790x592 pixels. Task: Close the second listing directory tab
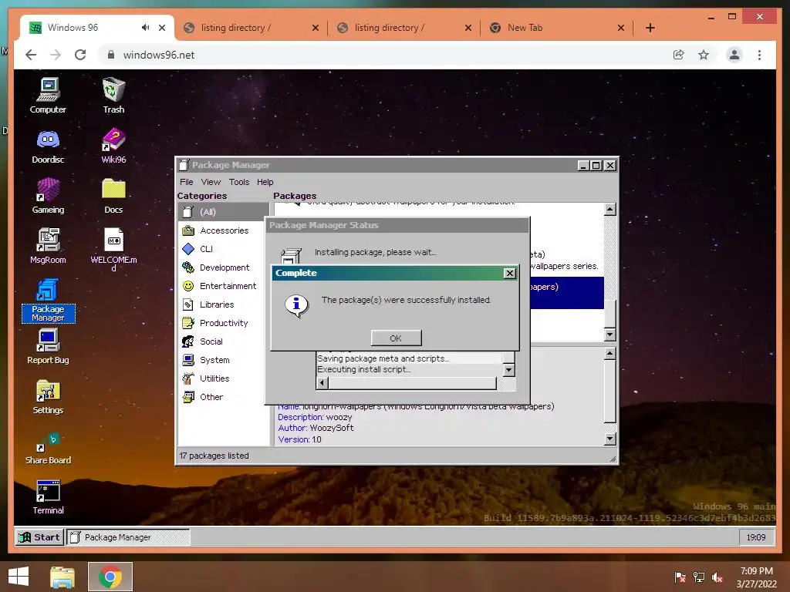[468, 28]
